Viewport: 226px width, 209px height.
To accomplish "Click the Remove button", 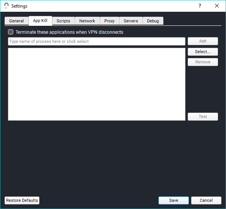I will 203,62.
